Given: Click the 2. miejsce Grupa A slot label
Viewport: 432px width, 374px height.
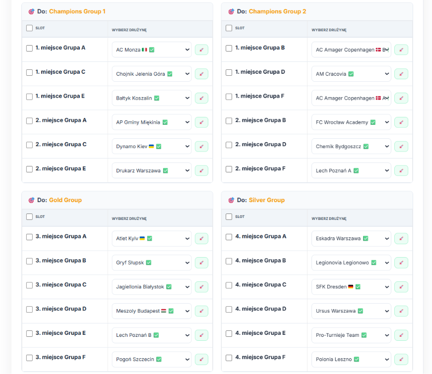Looking at the screenshot, I should pyautogui.click(x=61, y=120).
